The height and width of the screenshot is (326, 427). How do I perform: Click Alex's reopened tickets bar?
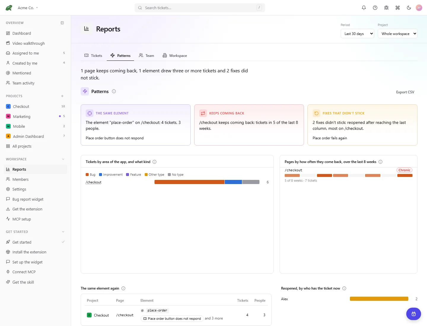(x=379, y=299)
